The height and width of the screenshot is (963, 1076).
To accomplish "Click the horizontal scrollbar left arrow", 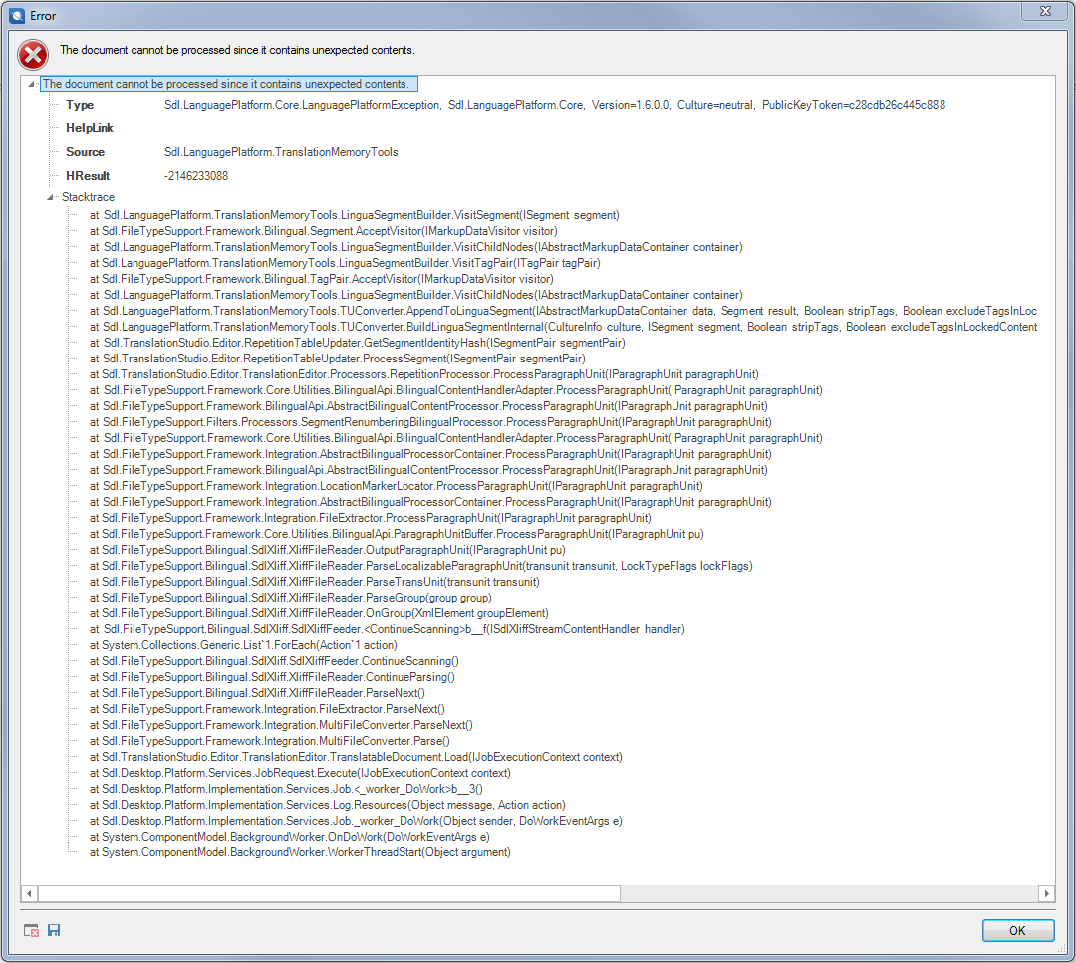I will click(x=29, y=894).
